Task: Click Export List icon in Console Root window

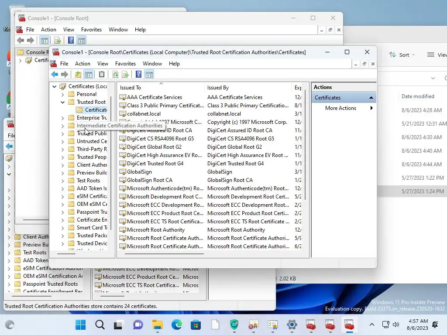Action: click(57, 41)
